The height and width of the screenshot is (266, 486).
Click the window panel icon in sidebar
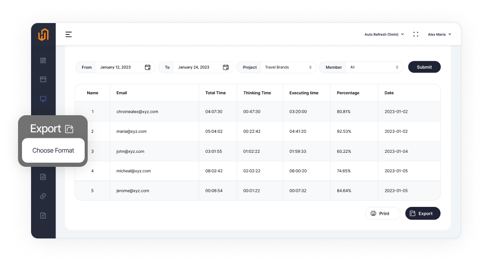click(43, 79)
